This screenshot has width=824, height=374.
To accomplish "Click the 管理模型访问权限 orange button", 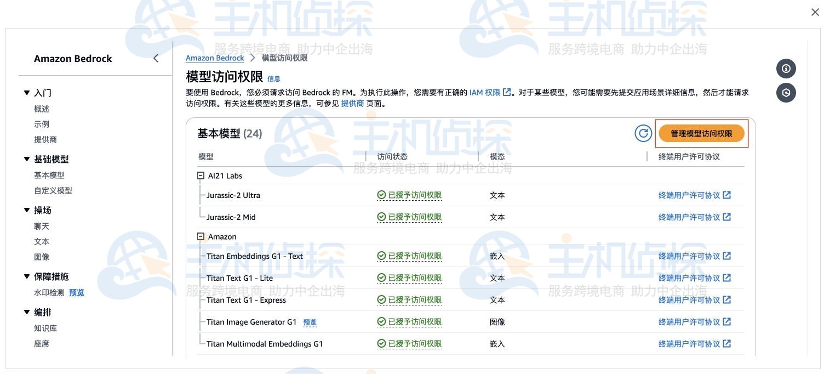I will (x=702, y=133).
